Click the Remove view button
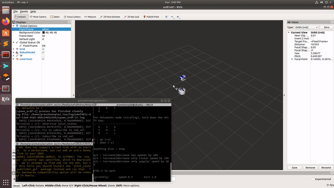The height and width of the screenshot is (188, 334). 310,168
